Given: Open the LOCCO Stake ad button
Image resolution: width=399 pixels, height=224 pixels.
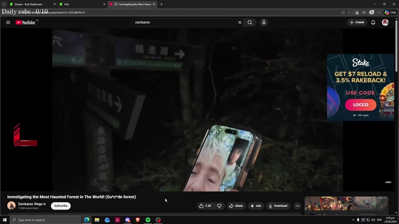Looking at the screenshot, I should 361,105.
